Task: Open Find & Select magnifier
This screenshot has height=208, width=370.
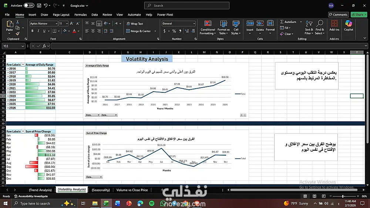Action: [320, 28]
